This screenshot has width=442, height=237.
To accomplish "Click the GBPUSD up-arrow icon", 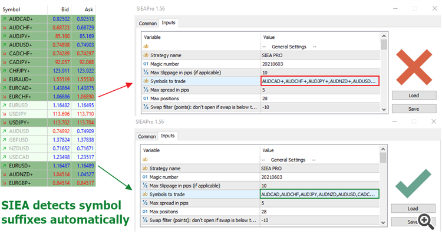I will point(4,140).
